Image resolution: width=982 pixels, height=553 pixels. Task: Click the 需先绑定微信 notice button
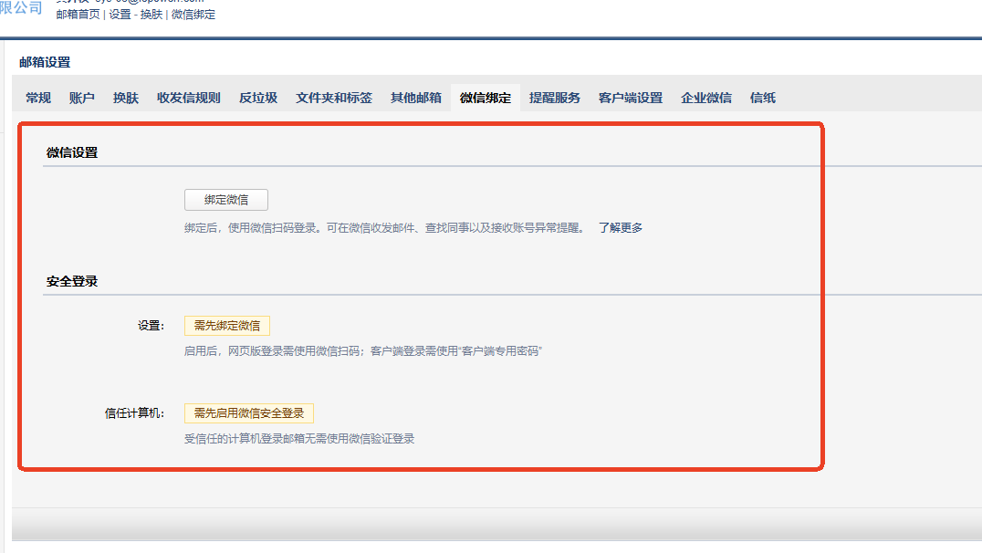[x=227, y=326]
